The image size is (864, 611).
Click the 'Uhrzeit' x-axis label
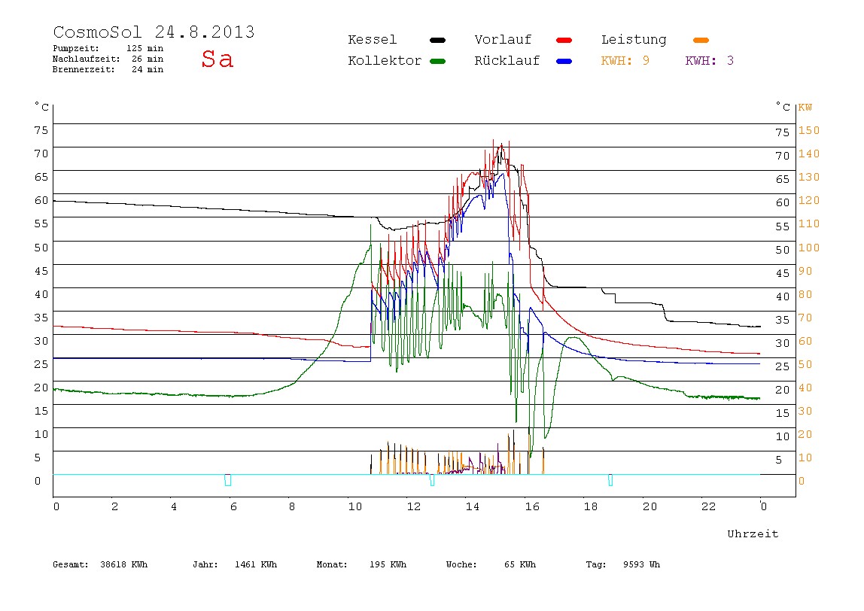(x=753, y=533)
